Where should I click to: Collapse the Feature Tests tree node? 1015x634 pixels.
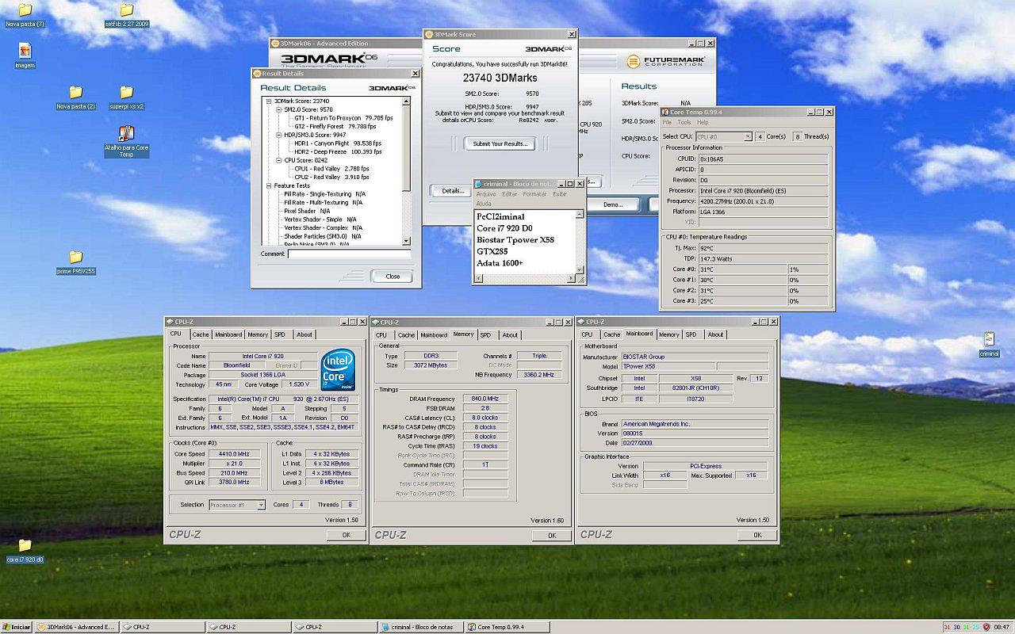coord(269,185)
